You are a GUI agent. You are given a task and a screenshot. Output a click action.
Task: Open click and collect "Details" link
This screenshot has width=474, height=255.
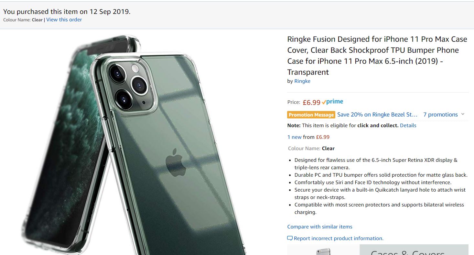click(408, 126)
